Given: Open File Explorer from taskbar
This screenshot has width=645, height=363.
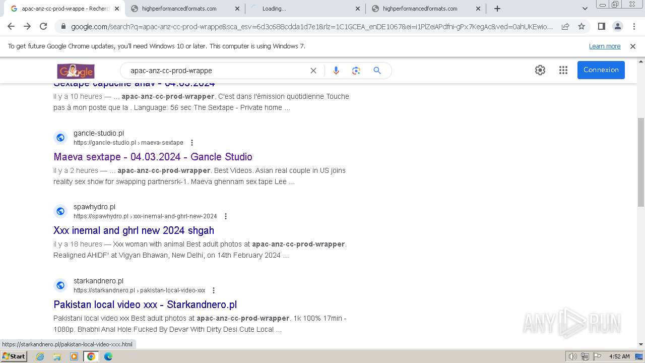Looking at the screenshot, I should click(x=57, y=356).
